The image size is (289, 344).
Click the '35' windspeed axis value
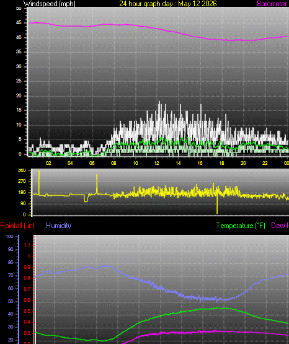coord(19,52)
